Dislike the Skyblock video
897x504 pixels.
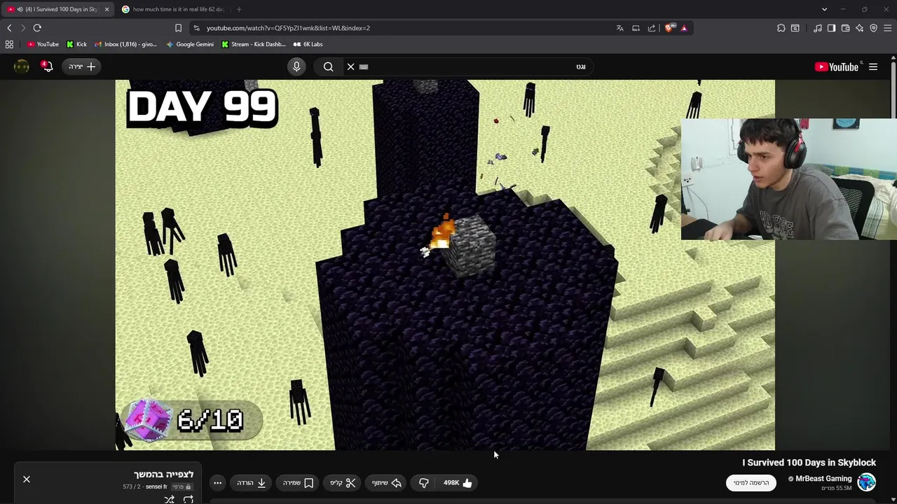click(x=423, y=482)
